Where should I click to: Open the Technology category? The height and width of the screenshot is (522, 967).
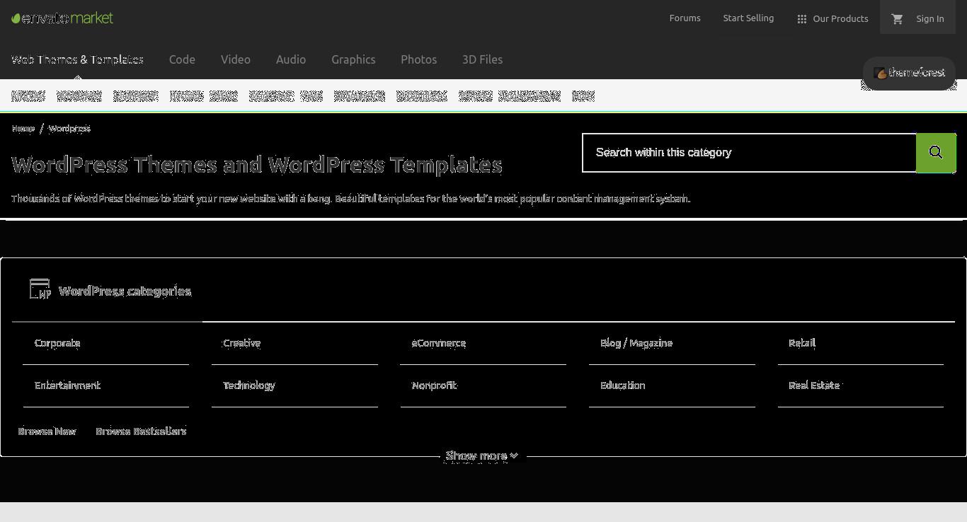(249, 385)
